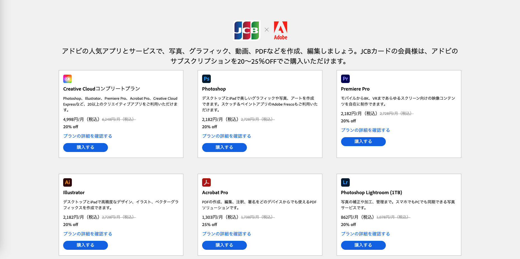
Task: Click 購入する button for Photoshop Lightroom
Action: click(x=363, y=245)
